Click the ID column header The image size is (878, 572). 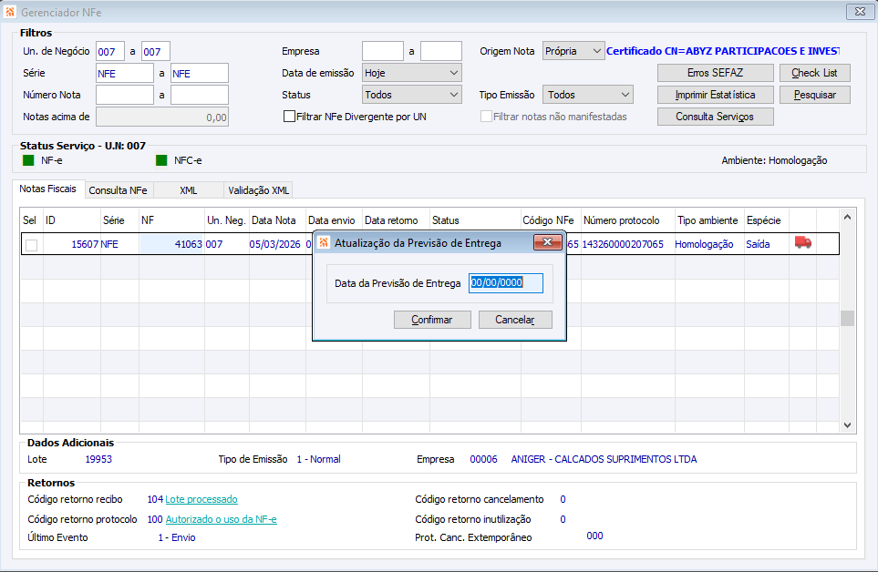(72, 220)
